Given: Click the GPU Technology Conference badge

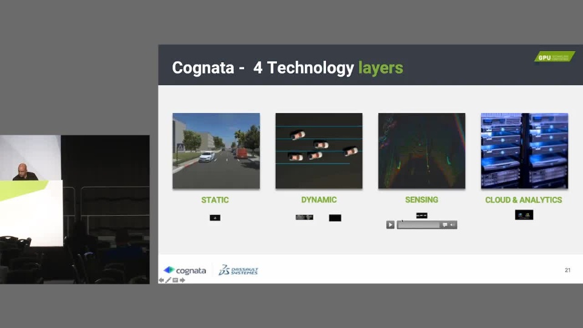Looking at the screenshot, I should [554, 57].
